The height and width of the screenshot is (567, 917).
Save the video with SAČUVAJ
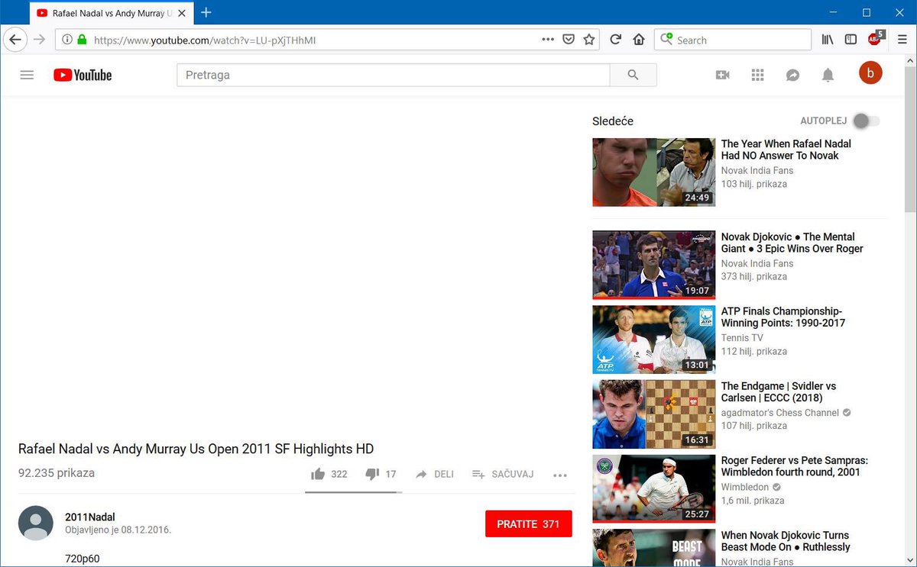(502, 474)
